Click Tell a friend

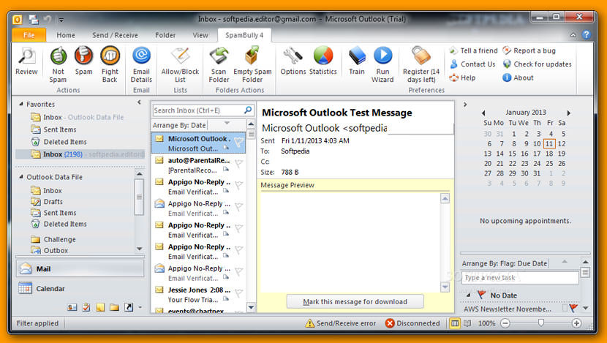tap(473, 50)
